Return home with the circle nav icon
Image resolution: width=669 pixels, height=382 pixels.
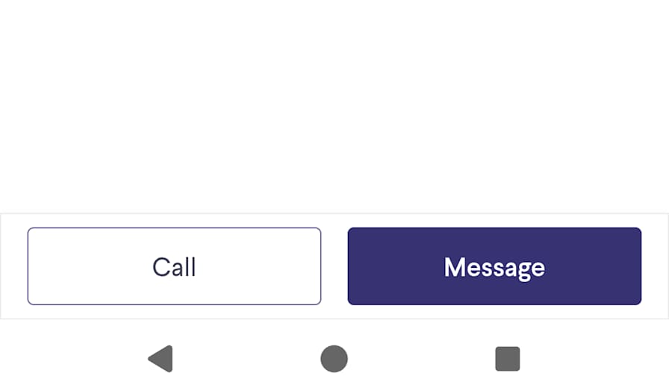[334, 359]
